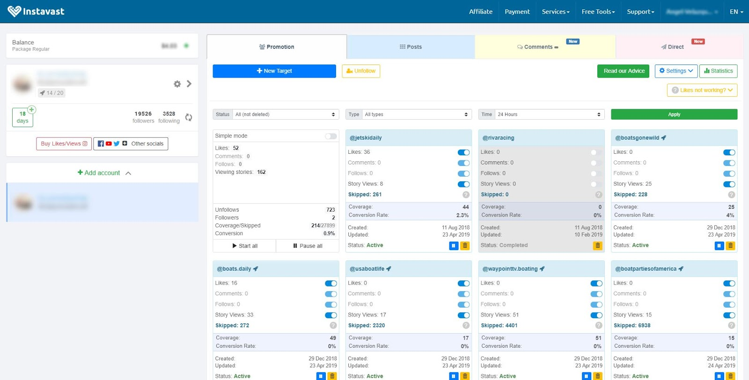Open the Time filter dropdown
The height and width of the screenshot is (380, 749).
coord(550,115)
